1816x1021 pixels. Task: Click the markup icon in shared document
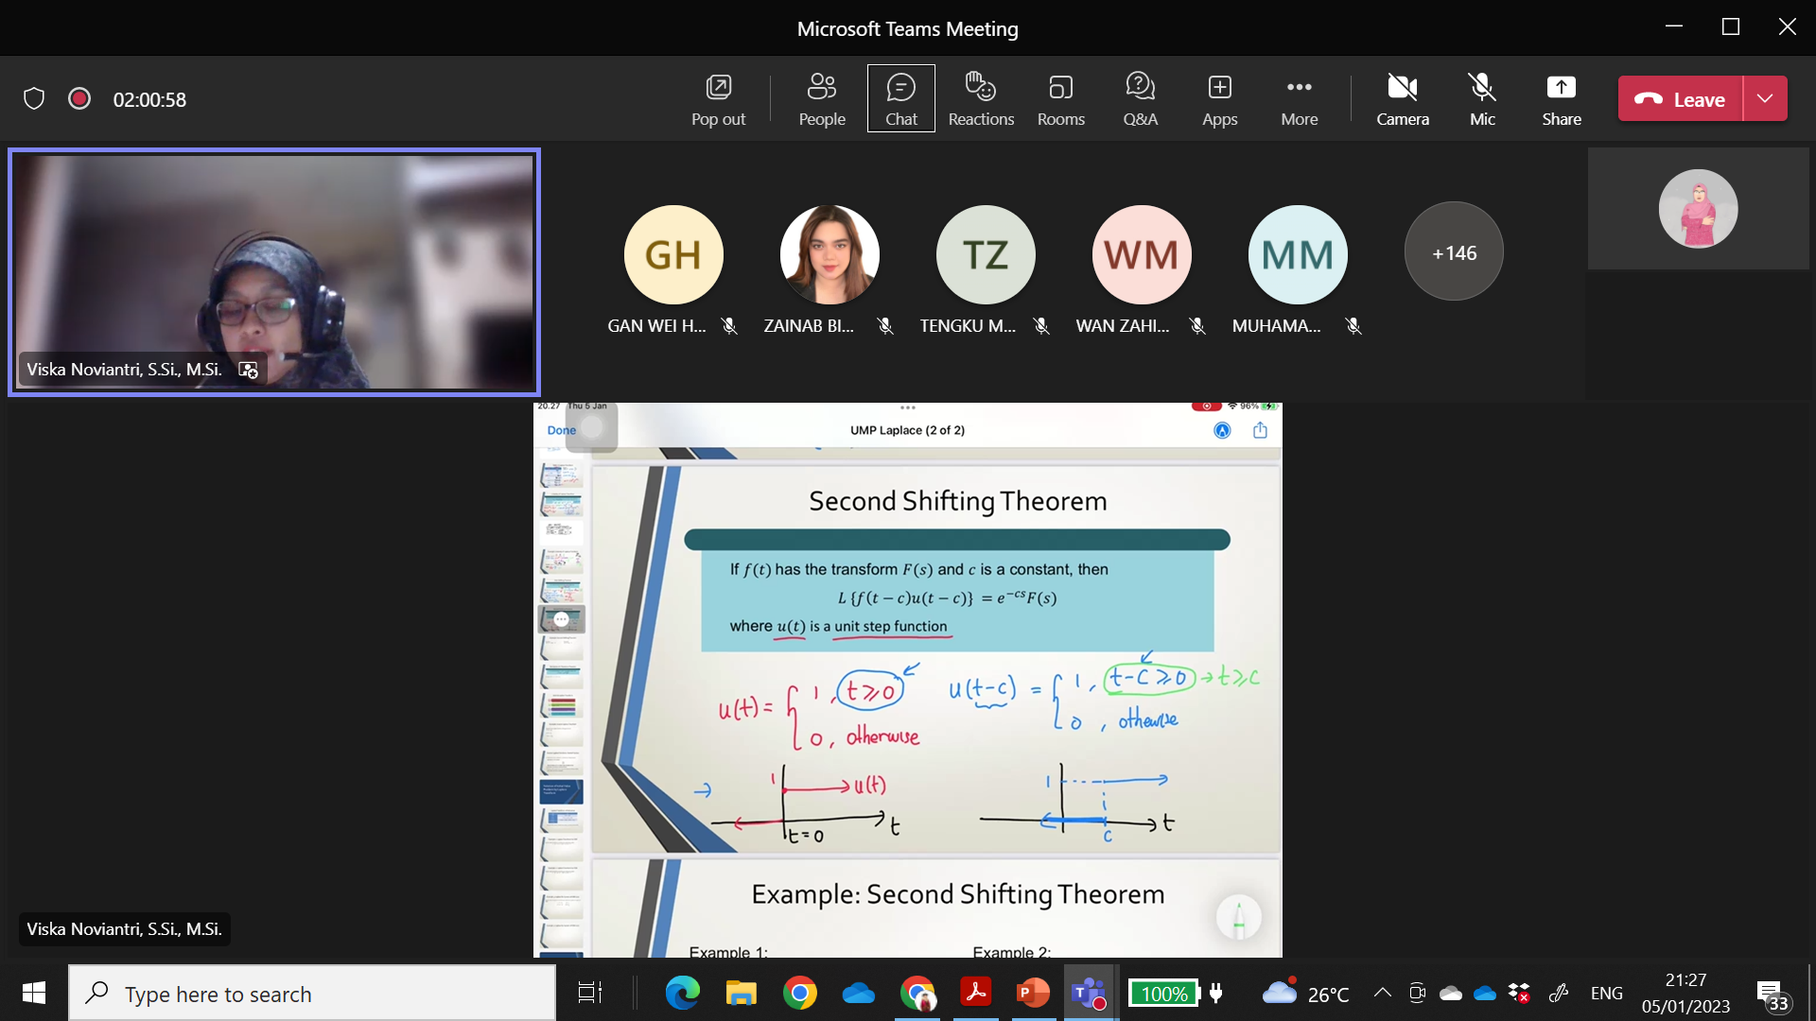point(1222,430)
